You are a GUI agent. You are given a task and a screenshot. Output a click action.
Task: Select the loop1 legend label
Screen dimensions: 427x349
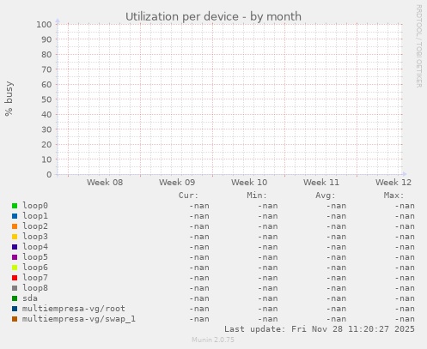point(35,216)
